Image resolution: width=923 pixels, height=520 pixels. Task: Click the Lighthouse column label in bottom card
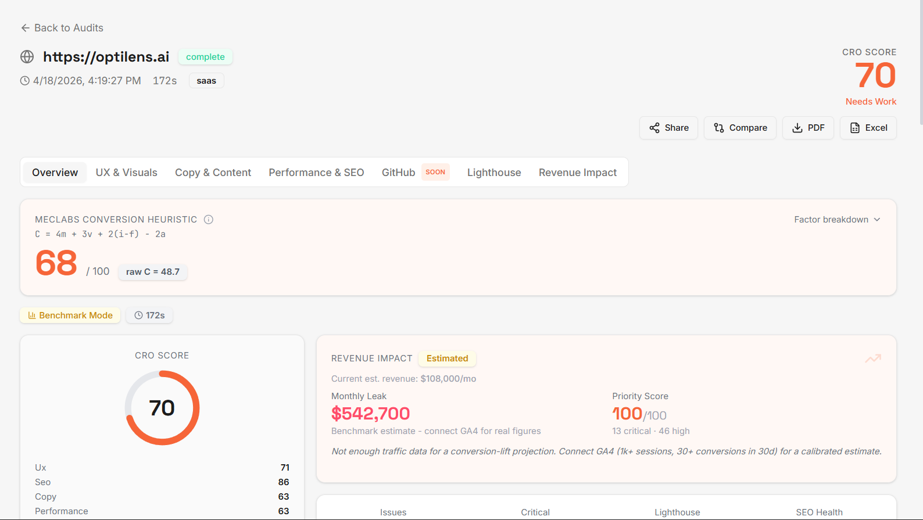tap(678, 512)
